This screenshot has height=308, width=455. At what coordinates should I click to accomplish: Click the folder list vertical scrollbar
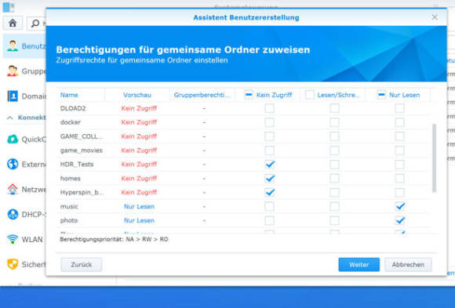pos(434,158)
